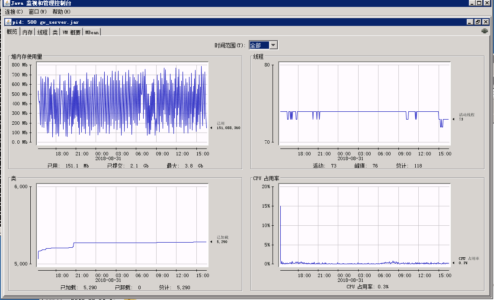This screenshot has width=494, height=300.
Task: Open the 窗口(W) menu
Action: click(38, 12)
